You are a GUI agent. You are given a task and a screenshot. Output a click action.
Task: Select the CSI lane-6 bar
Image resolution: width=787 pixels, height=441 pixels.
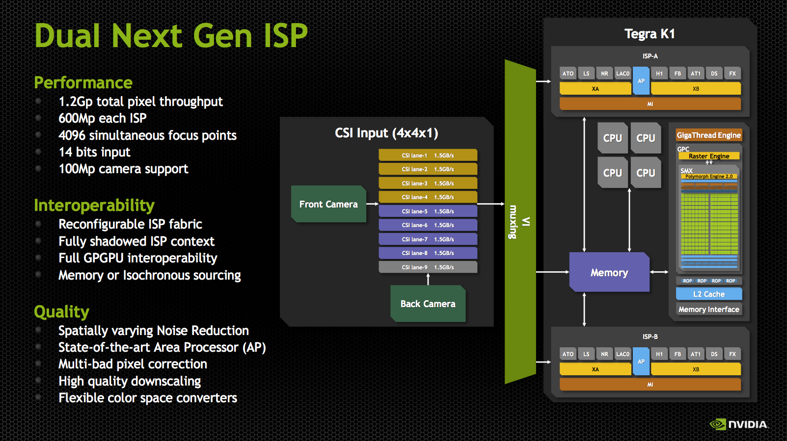tap(428, 225)
